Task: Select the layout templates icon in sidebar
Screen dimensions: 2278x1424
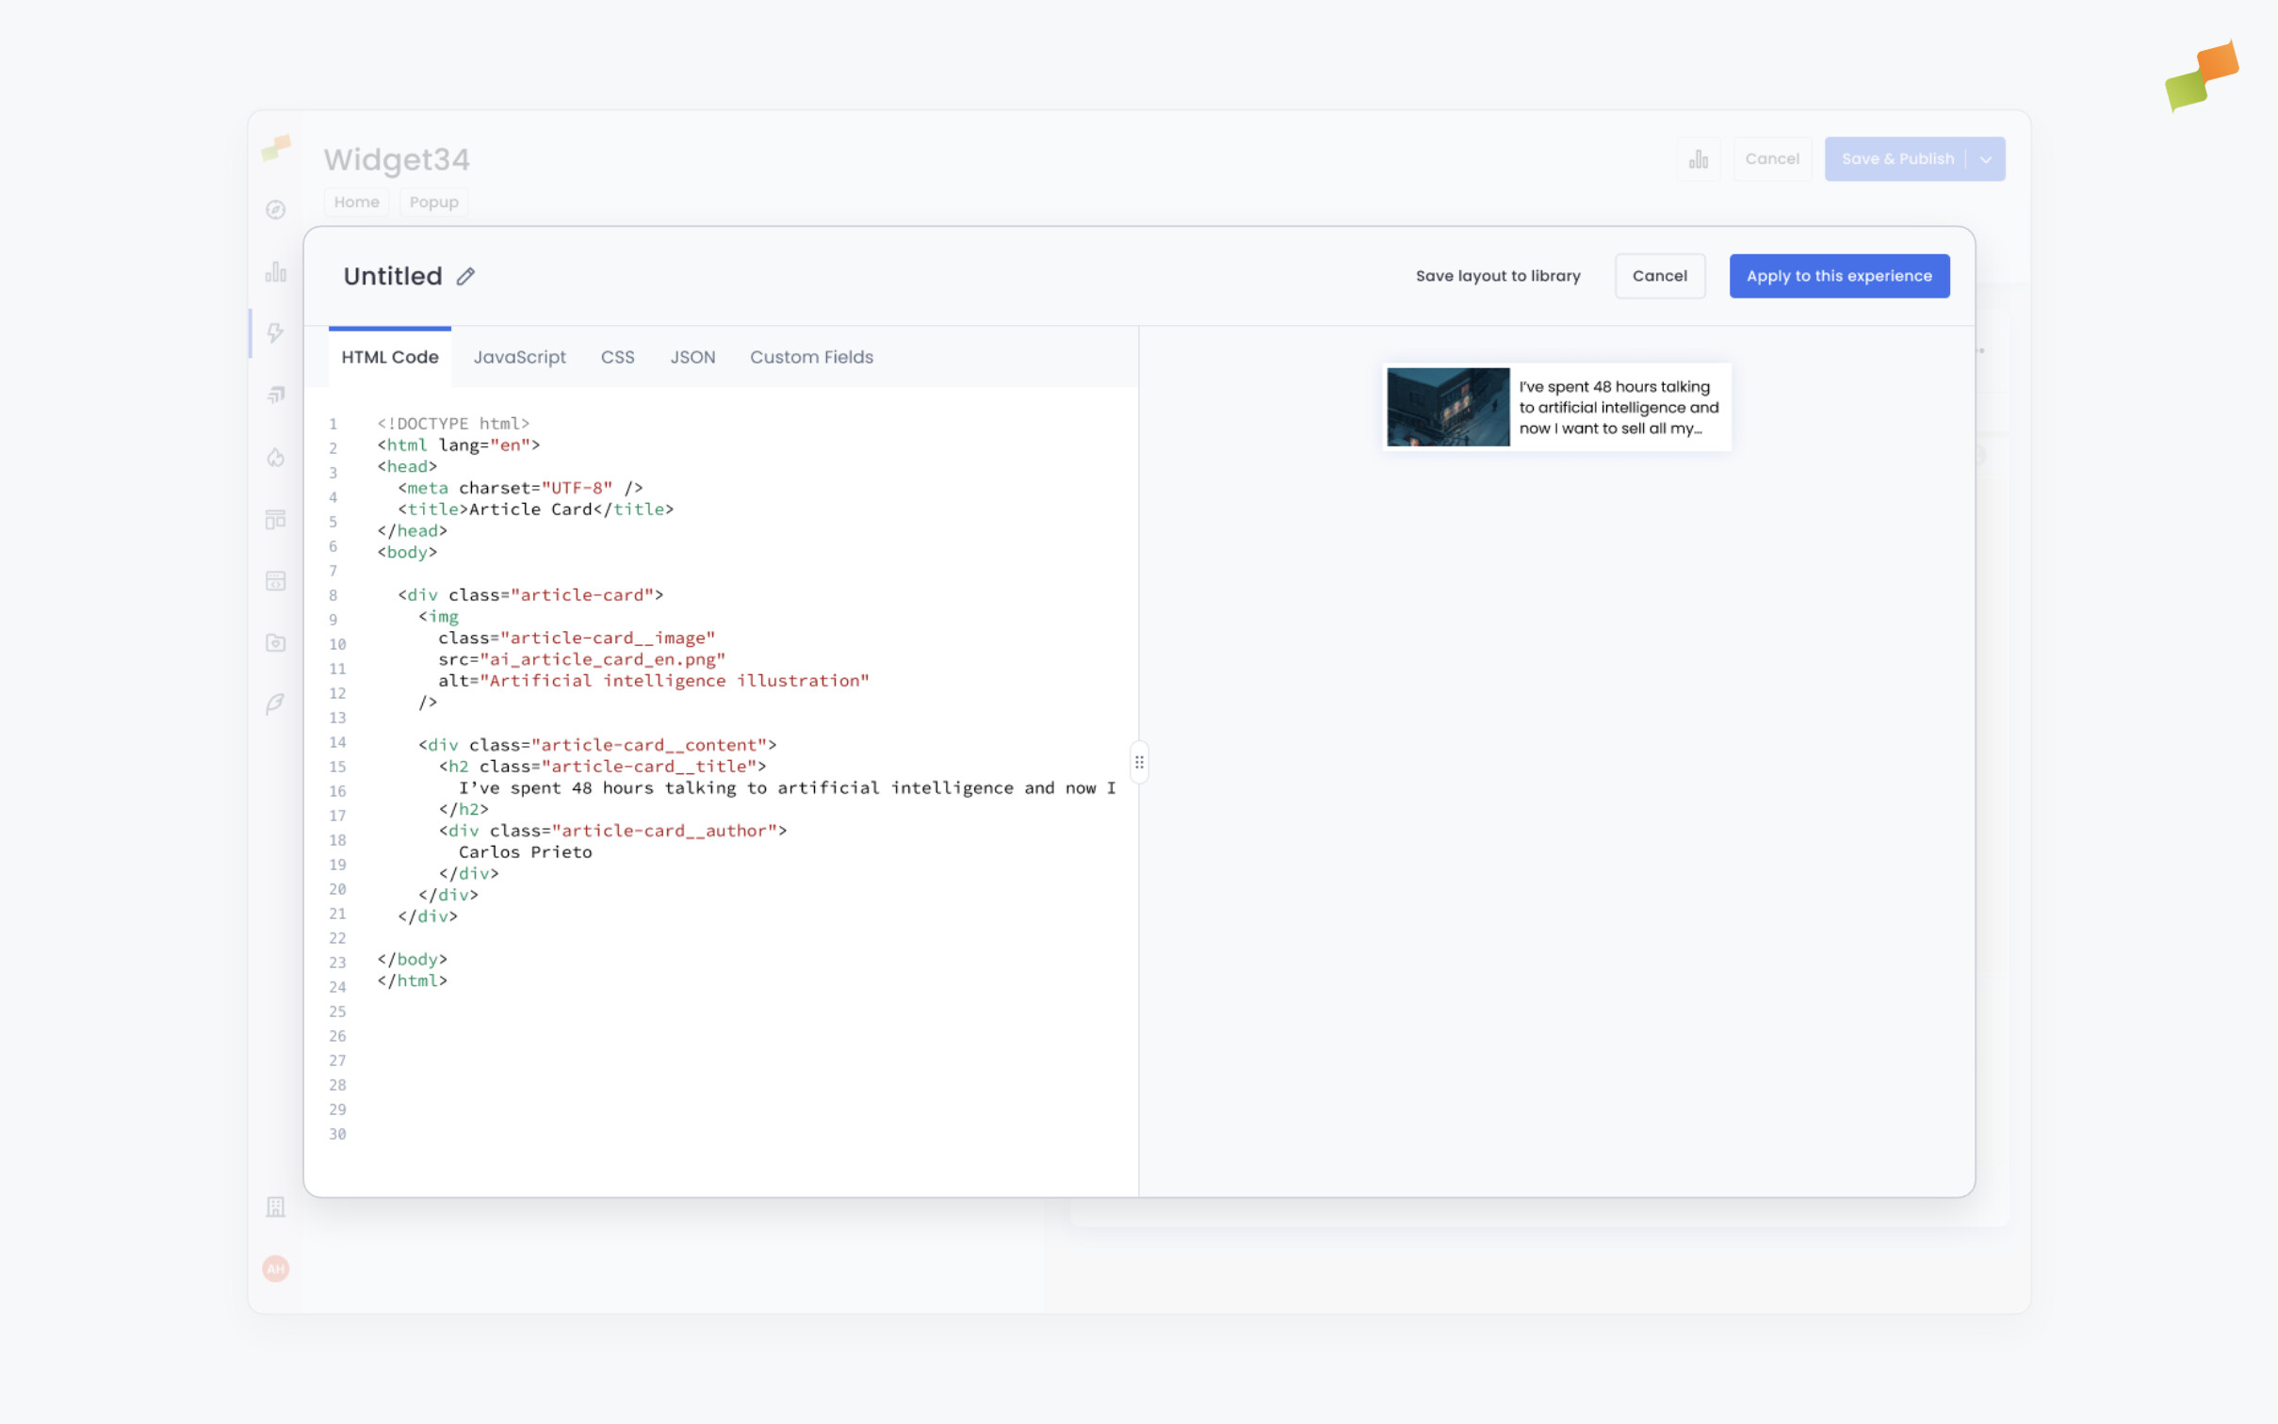Action: pyautogui.click(x=275, y=520)
